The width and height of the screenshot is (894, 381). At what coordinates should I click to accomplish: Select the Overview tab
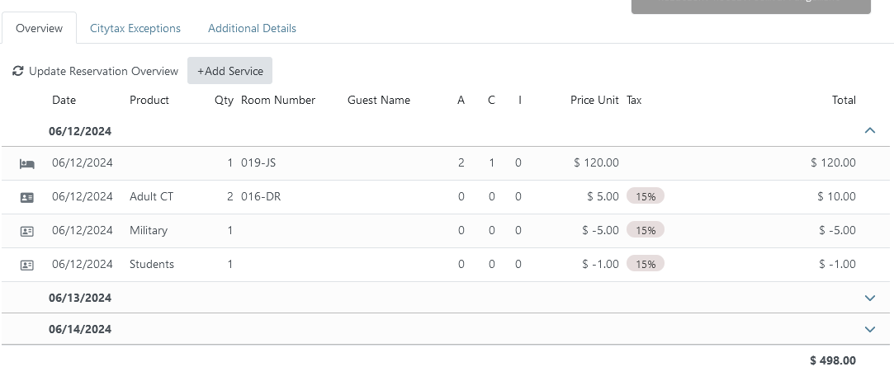pyautogui.click(x=39, y=28)
